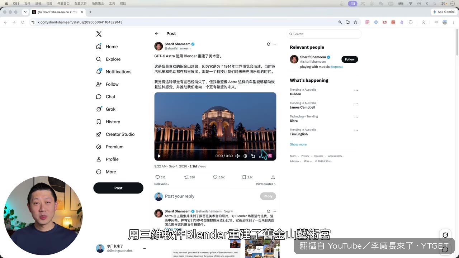Viewport: 459px width, 258px height.
Task: Bookmark the post showing 2.1K
Action: coord(247,177)
